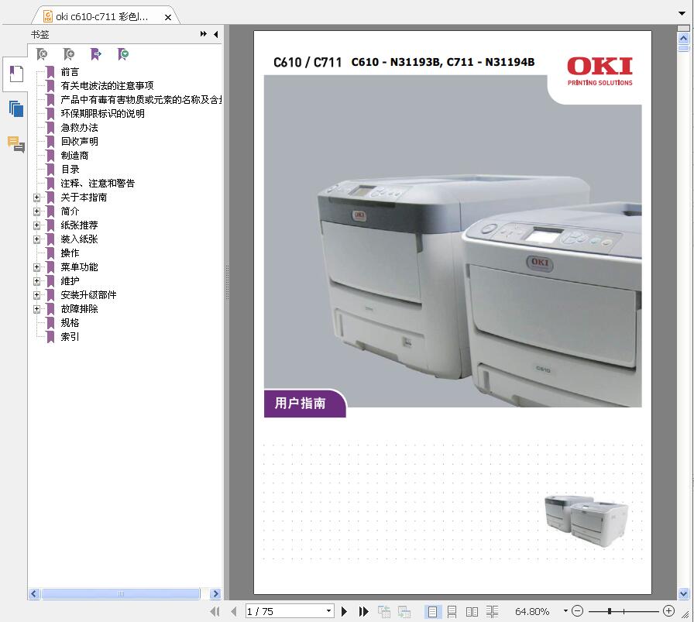This screenshot has height=622, width=694.
Task: Click the zoom slider handle
Action: [610, 611]
